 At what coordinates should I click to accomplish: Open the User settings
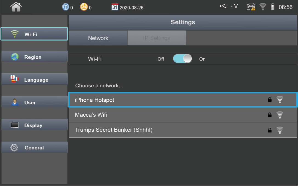tap(35, 102)
